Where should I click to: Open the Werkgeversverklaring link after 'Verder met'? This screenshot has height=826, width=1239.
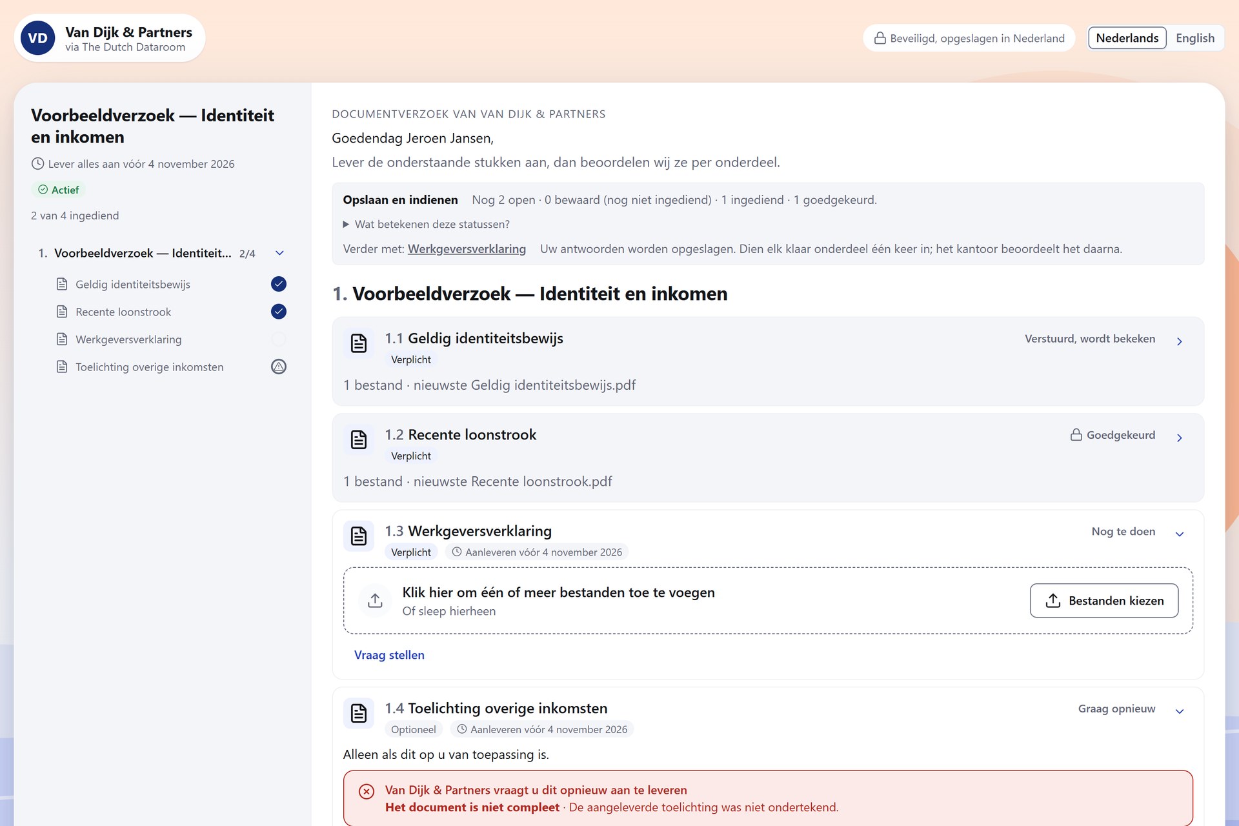pyautogui.click(x=467, y=249)
